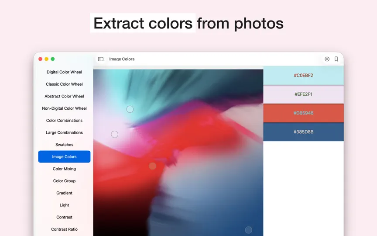Click the bookmark icon in toolbar
Screen dimensions: 377x236
pyautogui.click(x=336, y=59)
